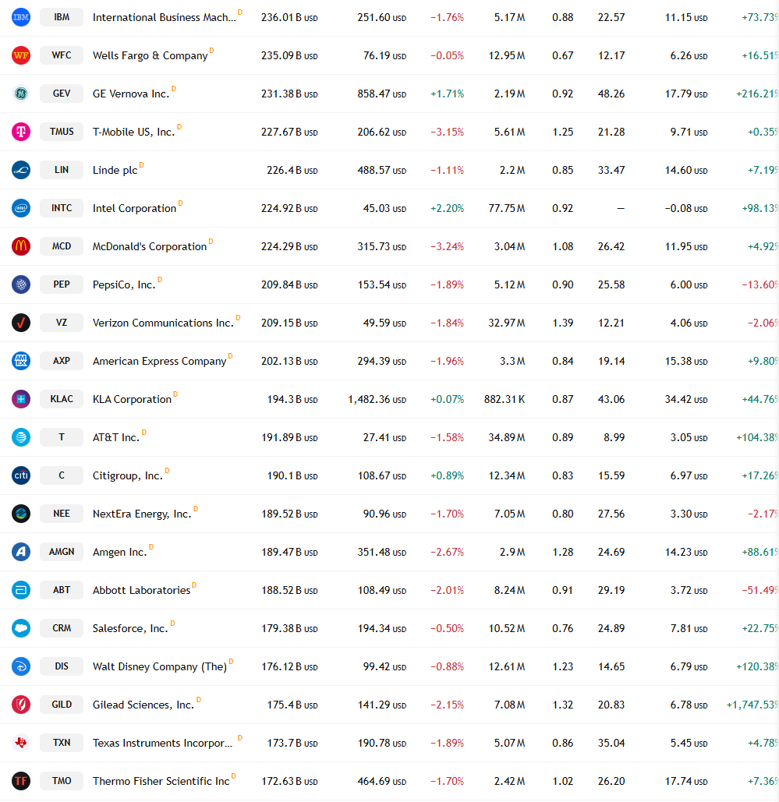Click NextEra Energy market cap 189.52 B USD
Image resolution: width=779 pixels, height=802 pixels.
(x=289, y=514)
